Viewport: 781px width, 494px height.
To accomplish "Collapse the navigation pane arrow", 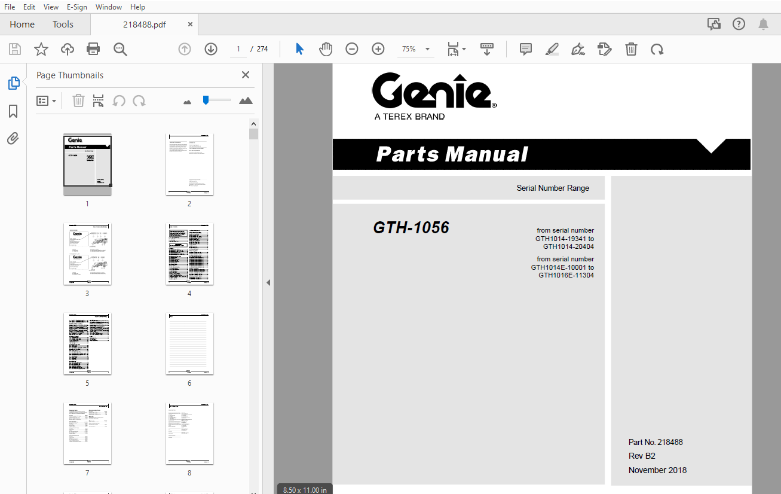I will 268,282.
